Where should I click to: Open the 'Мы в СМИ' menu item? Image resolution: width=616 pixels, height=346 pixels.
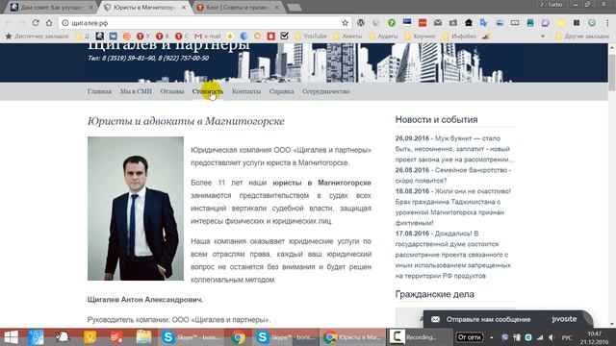pos(136,91)
